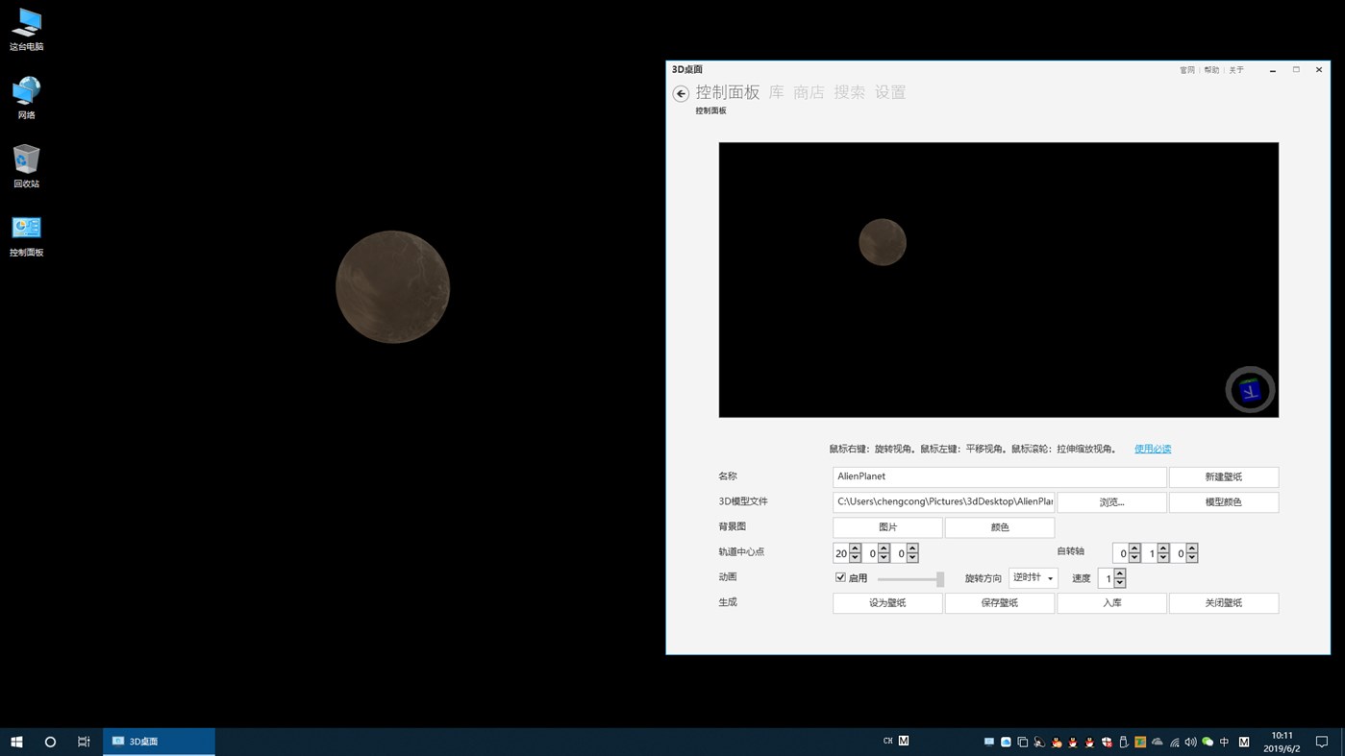
Task: Click the 设为壁纸 button
Action: [886, 602]
